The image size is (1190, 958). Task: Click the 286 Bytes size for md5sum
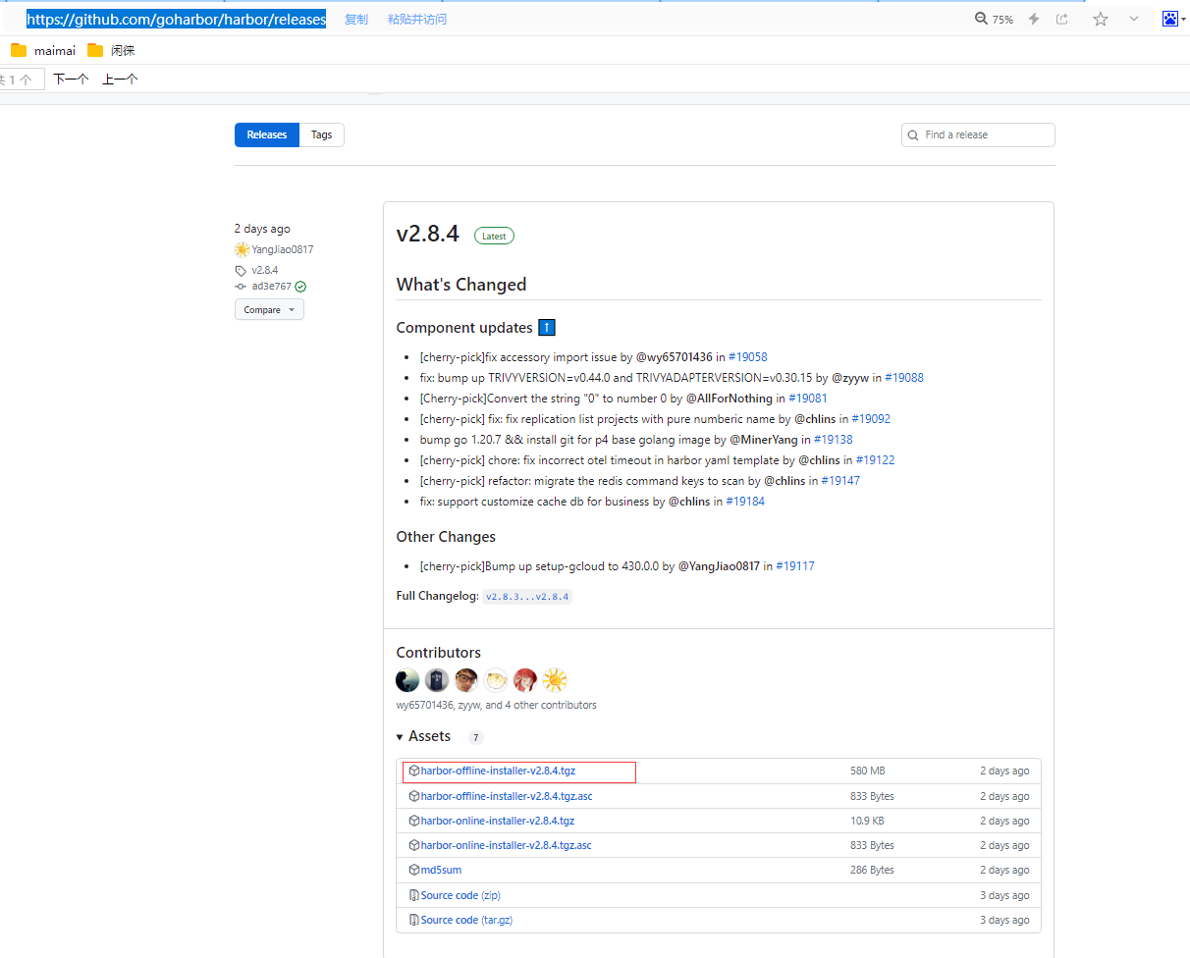(872, 870)
